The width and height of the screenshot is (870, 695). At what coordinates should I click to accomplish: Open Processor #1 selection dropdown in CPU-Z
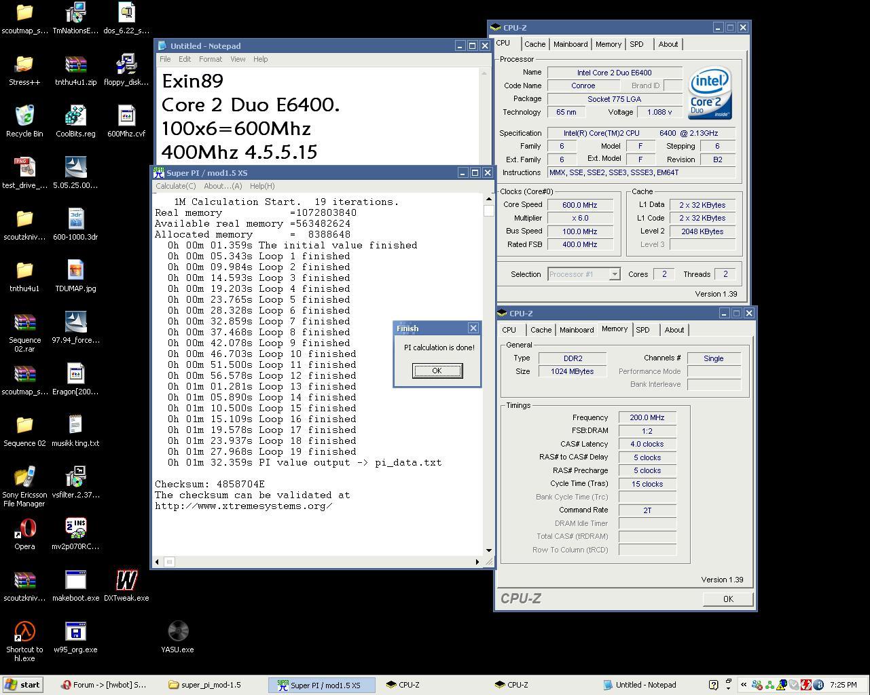coord(614,274)
